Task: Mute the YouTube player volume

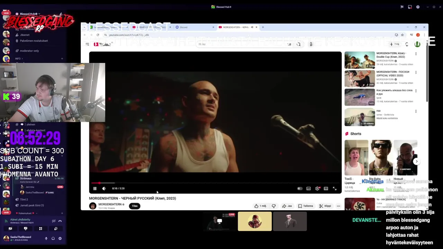Action: pos(104,188)
